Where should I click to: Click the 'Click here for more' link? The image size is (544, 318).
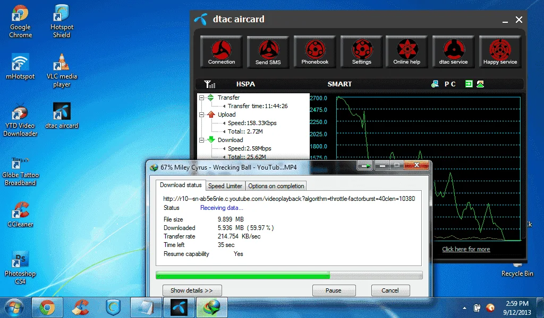(x=466, y=249)
